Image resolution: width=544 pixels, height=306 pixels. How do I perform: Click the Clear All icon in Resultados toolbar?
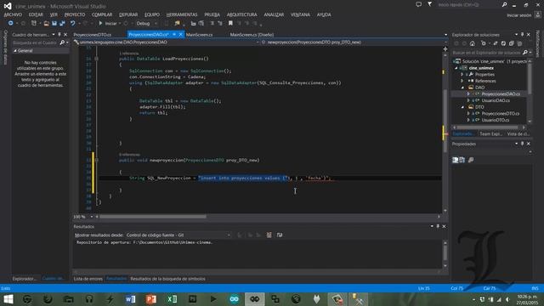click(269, 235)
